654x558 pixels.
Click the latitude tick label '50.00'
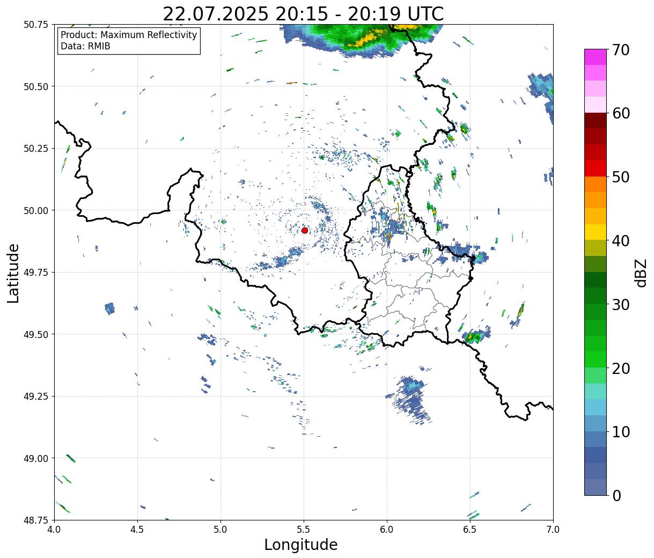pyautogui.click(x=36, y=210)
